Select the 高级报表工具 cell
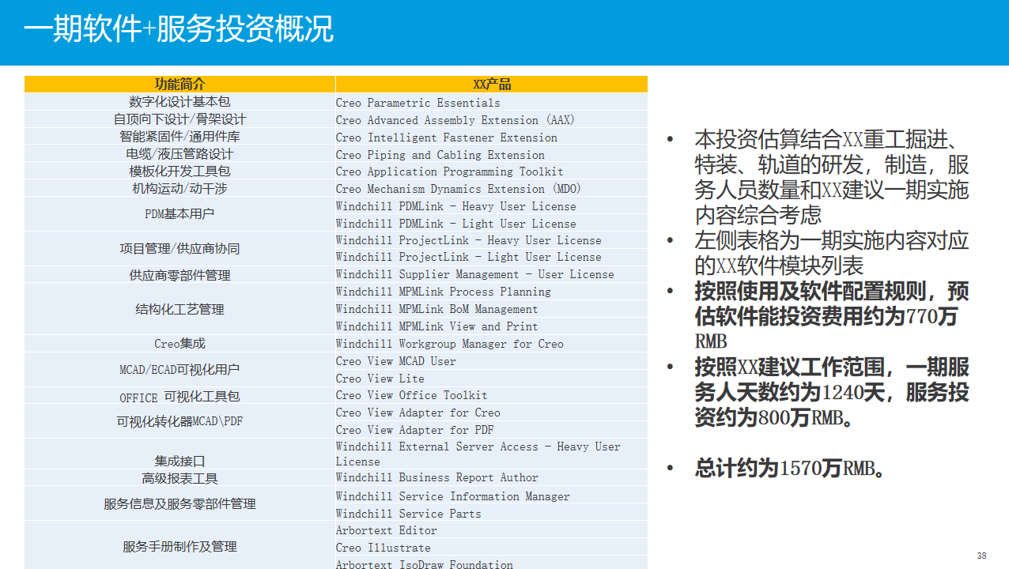 coord(180,478)
